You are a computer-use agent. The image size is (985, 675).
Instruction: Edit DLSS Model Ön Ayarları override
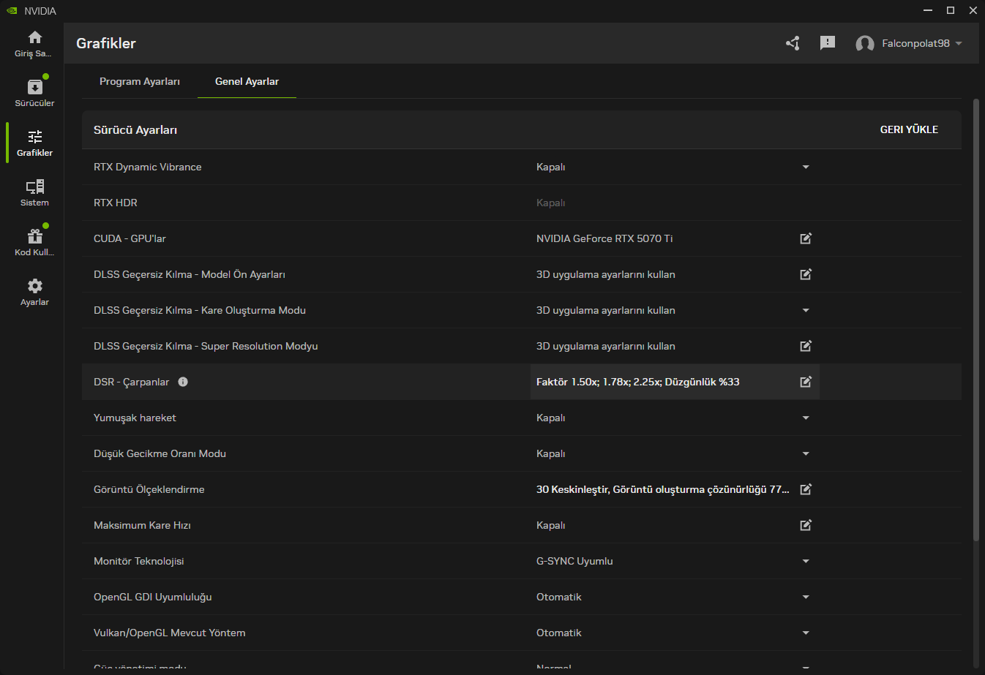coord(806,274)
